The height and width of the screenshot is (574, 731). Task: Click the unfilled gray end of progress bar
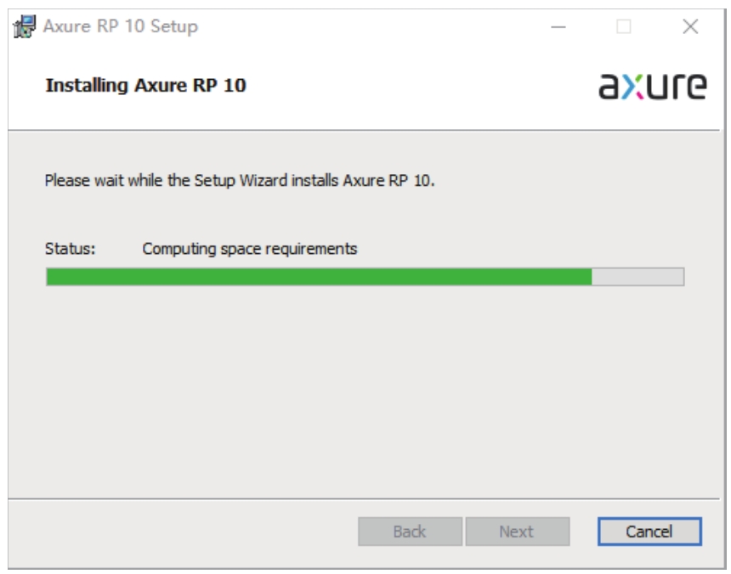(637, 277)
